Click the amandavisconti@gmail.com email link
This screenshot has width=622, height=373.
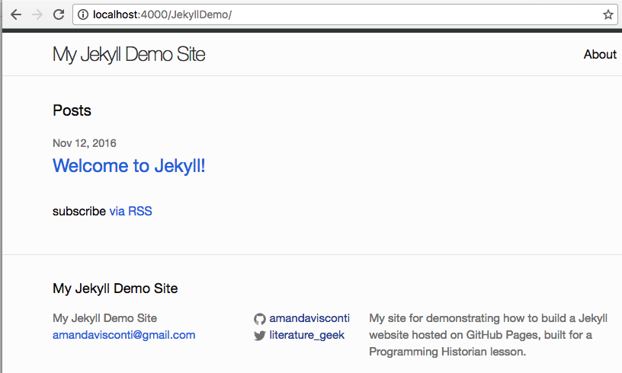(123, 335)
